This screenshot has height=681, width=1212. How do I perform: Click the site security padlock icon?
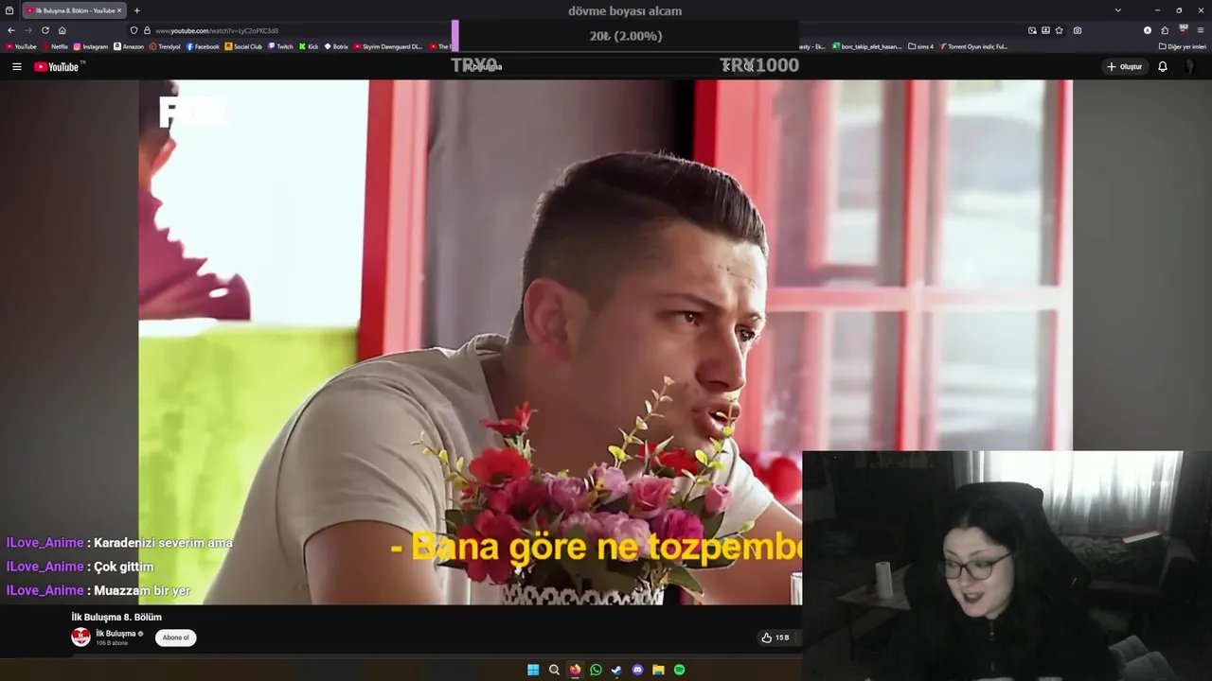pos(147,30)
